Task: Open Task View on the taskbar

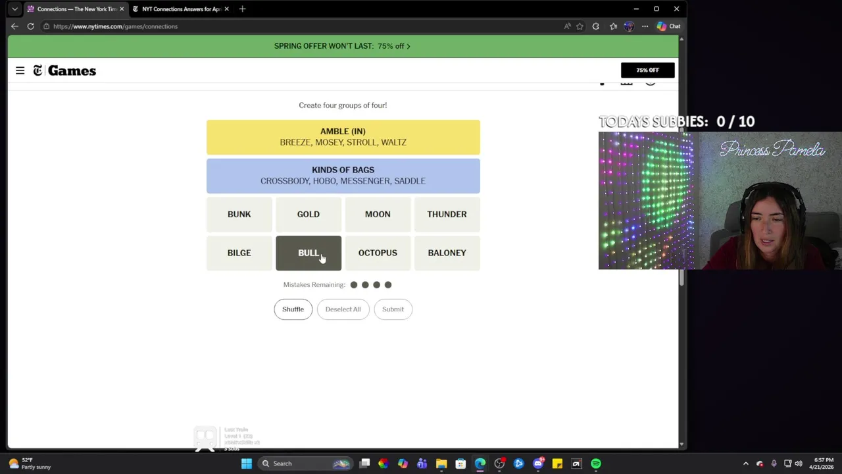Action: pyautogui.click(x=364, y=463)
